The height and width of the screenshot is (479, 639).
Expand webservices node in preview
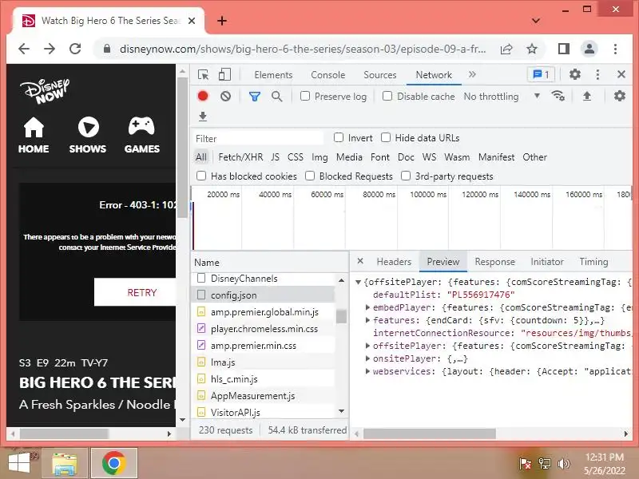click(367, 371)
